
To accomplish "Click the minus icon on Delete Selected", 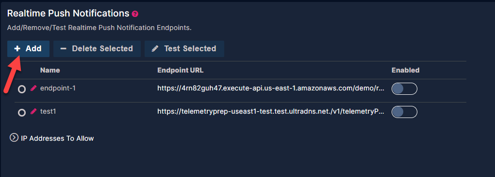I will pos(64,49).
